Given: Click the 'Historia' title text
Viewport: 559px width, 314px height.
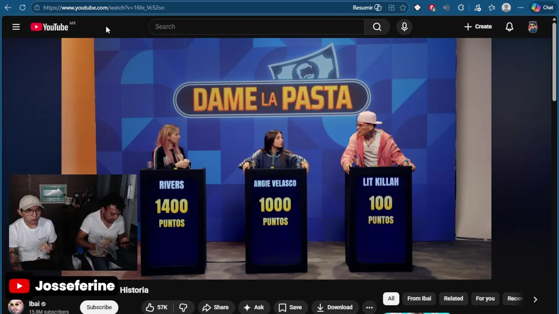Looking at the screenshot, I should (134, 290).
